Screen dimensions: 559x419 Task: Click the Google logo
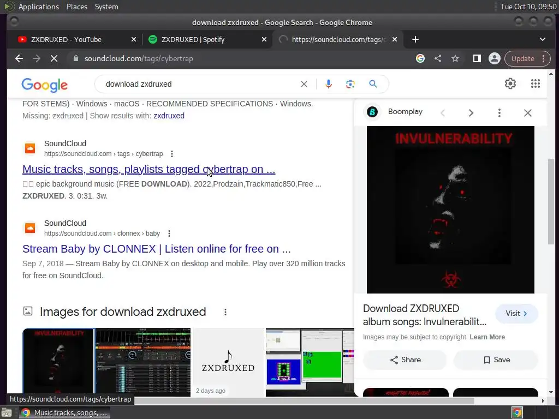[x=45, y=85]
